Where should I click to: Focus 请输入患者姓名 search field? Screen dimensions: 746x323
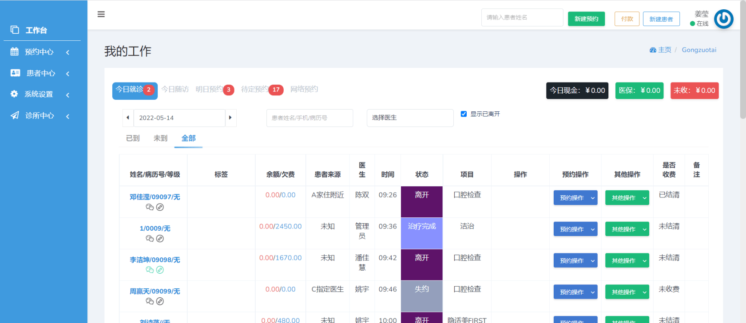click(x=522, y=18)
